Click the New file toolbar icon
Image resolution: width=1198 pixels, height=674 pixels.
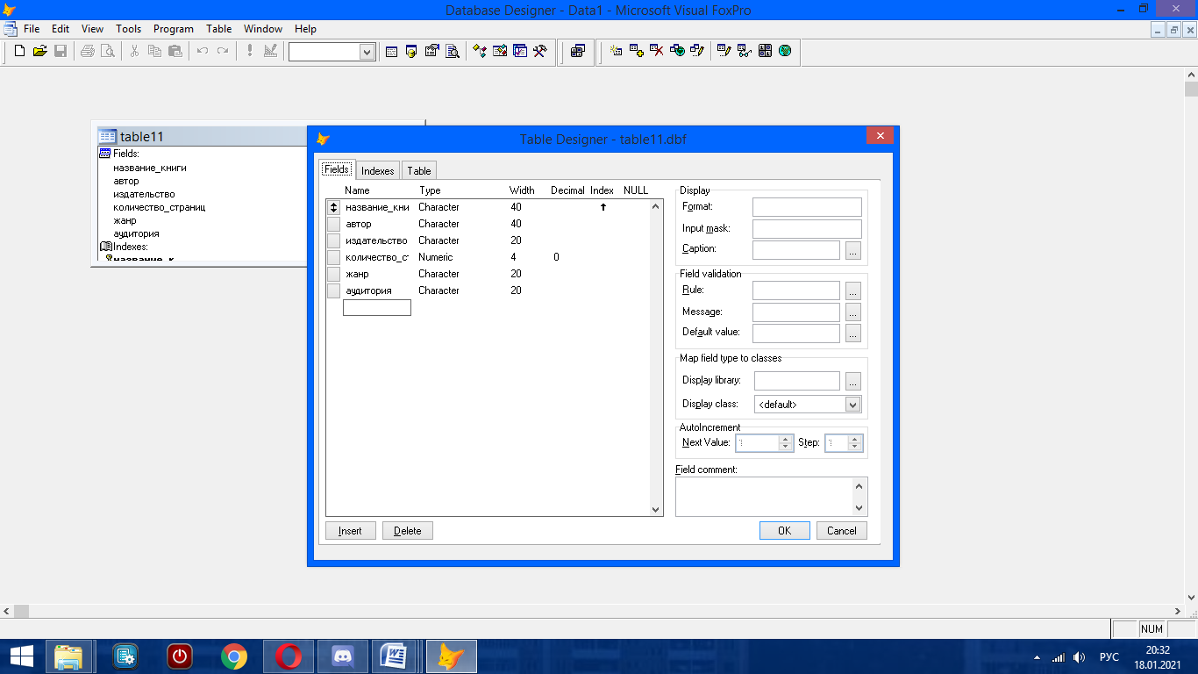pos(19,51)
